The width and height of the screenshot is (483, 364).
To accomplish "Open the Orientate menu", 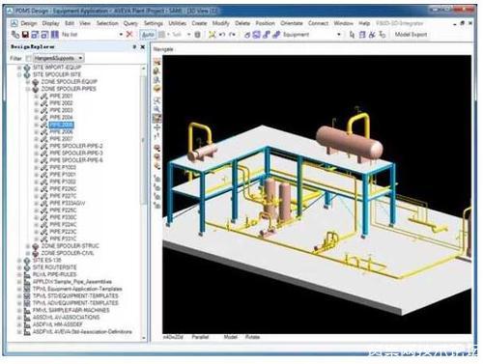I will pos(292,23).
